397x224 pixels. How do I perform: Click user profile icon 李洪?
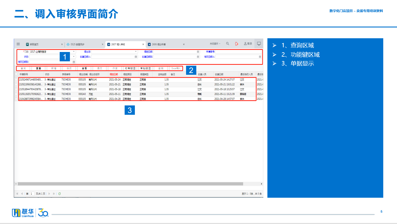pyautogui.click(x=248, y=44)
